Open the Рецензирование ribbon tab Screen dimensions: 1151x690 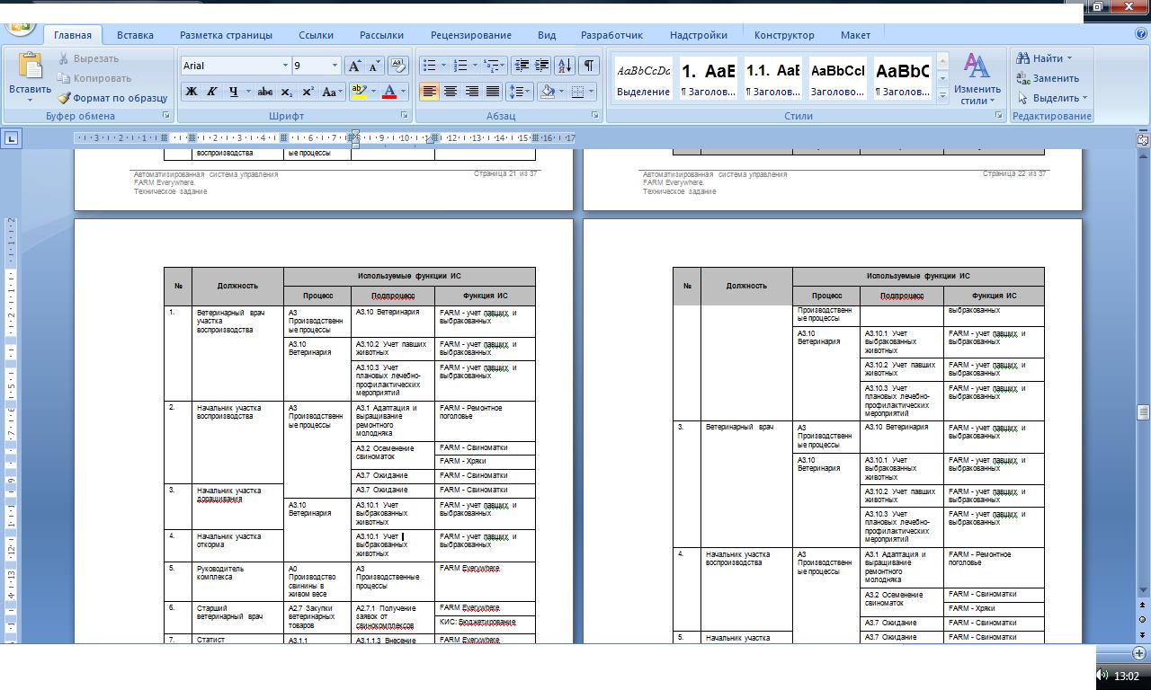coord(470,35)
